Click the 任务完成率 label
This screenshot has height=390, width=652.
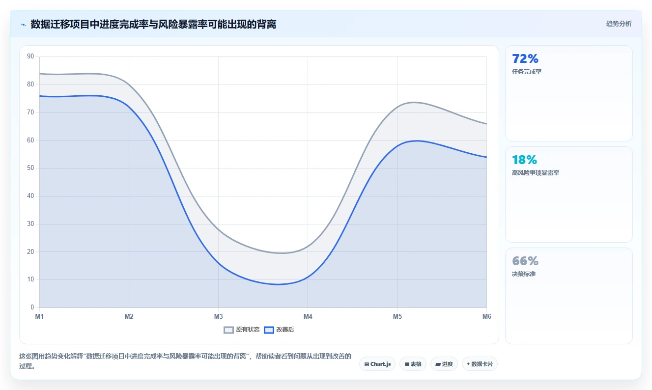pos(527,72)
